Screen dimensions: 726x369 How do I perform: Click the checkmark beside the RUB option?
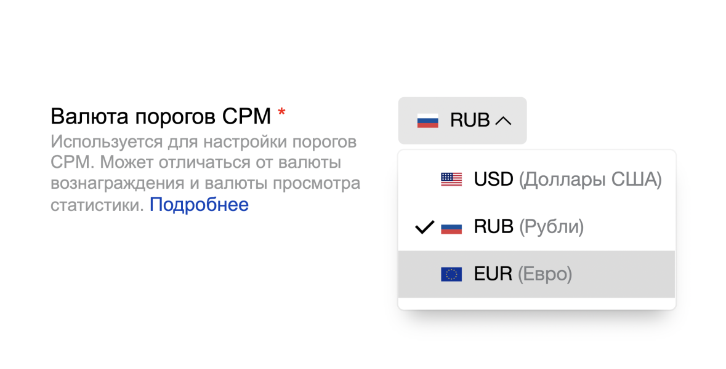click(x=424, y=228)
